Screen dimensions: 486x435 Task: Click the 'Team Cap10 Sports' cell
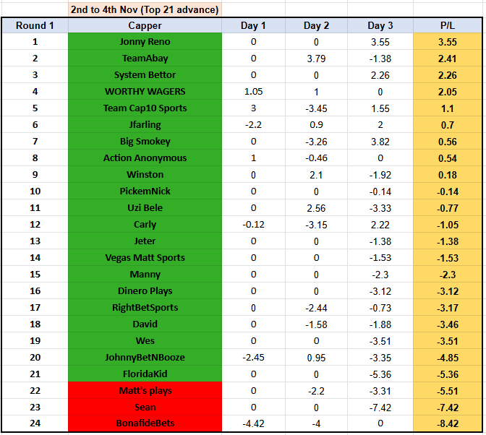145,108
